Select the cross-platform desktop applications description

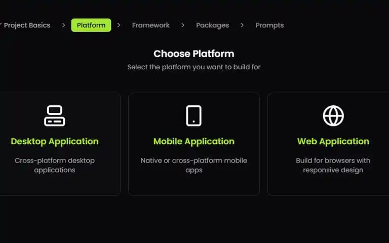55,165
